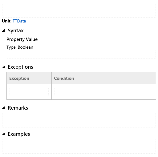Screen dimensions: 158x157
Task: Collapse the Examples section triangle
Action: pyautogui.click(x=3, y=134)
